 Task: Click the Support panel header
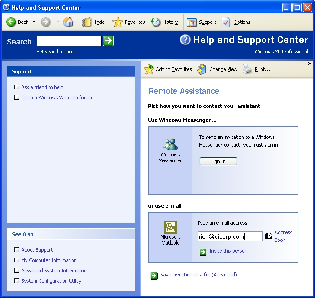[71, 71]
